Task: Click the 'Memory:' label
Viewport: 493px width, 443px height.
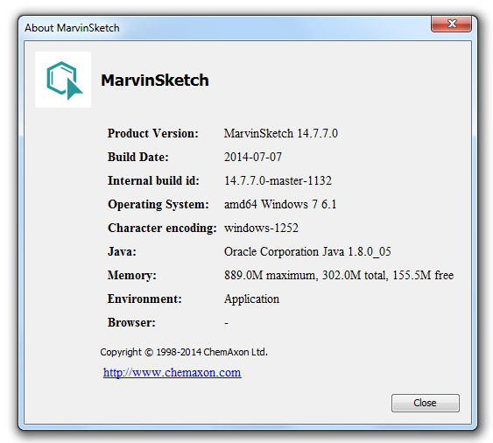Action: click(x=132, y=275)
